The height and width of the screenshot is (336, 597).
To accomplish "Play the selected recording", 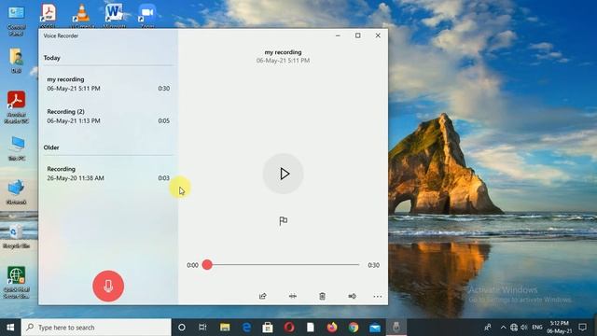I will [x=284, y=174].
